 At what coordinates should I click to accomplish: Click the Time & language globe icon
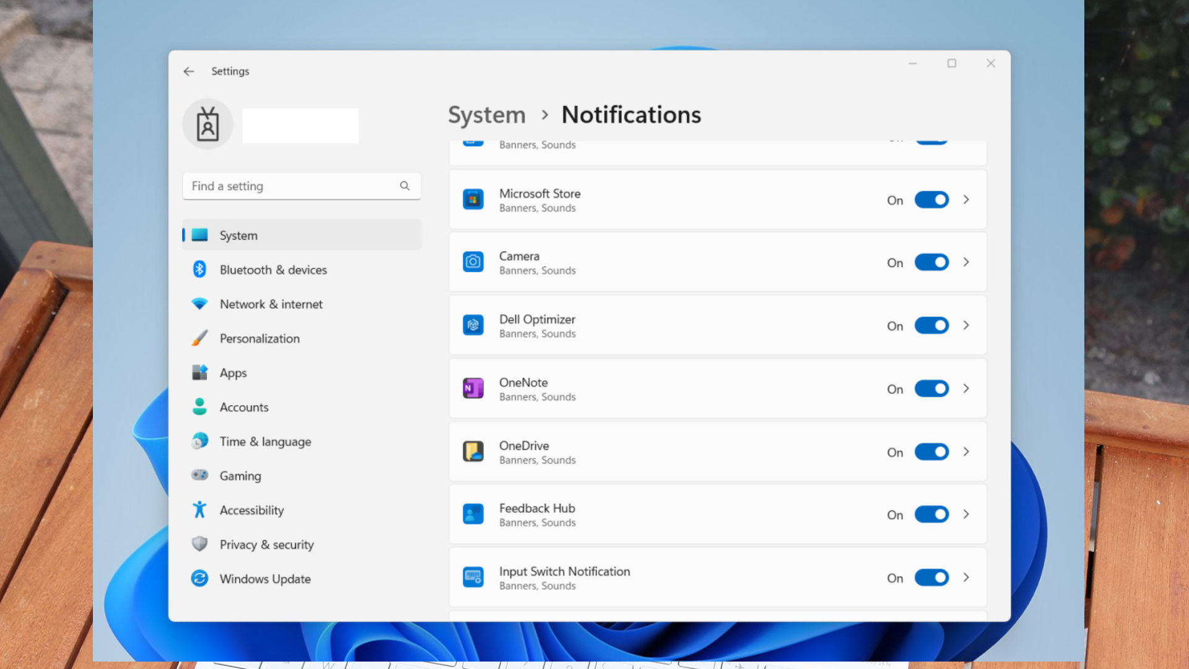199,441
